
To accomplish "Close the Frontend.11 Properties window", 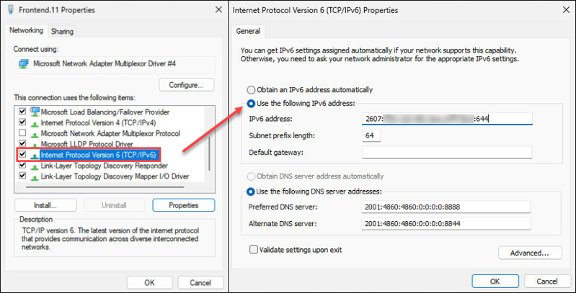I will pyautogui.click(x=218, y=10).
